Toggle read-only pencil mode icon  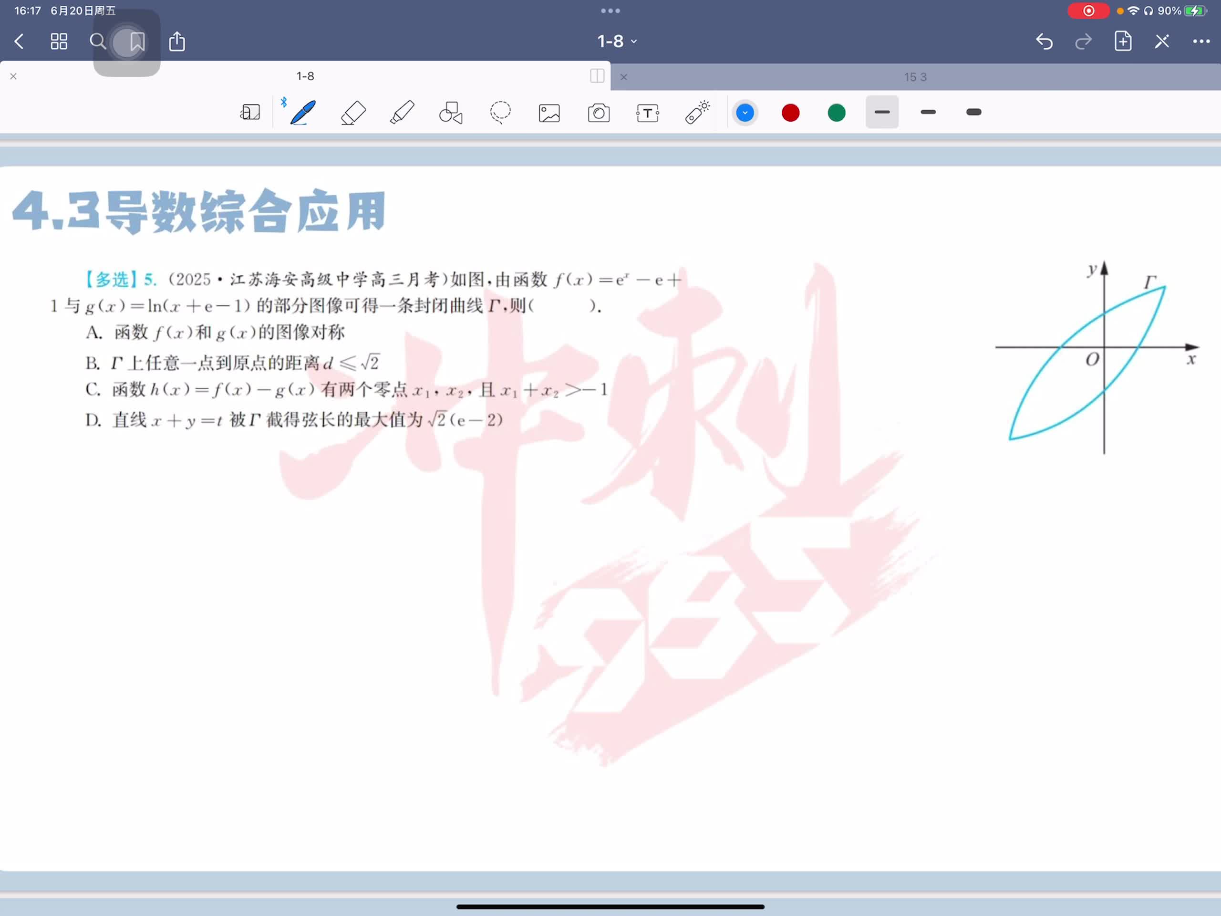(x=1161, y=42)
